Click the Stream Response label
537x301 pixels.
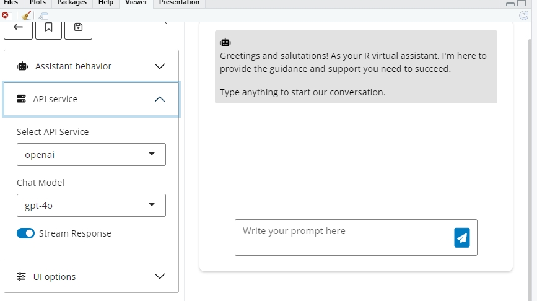75,233
